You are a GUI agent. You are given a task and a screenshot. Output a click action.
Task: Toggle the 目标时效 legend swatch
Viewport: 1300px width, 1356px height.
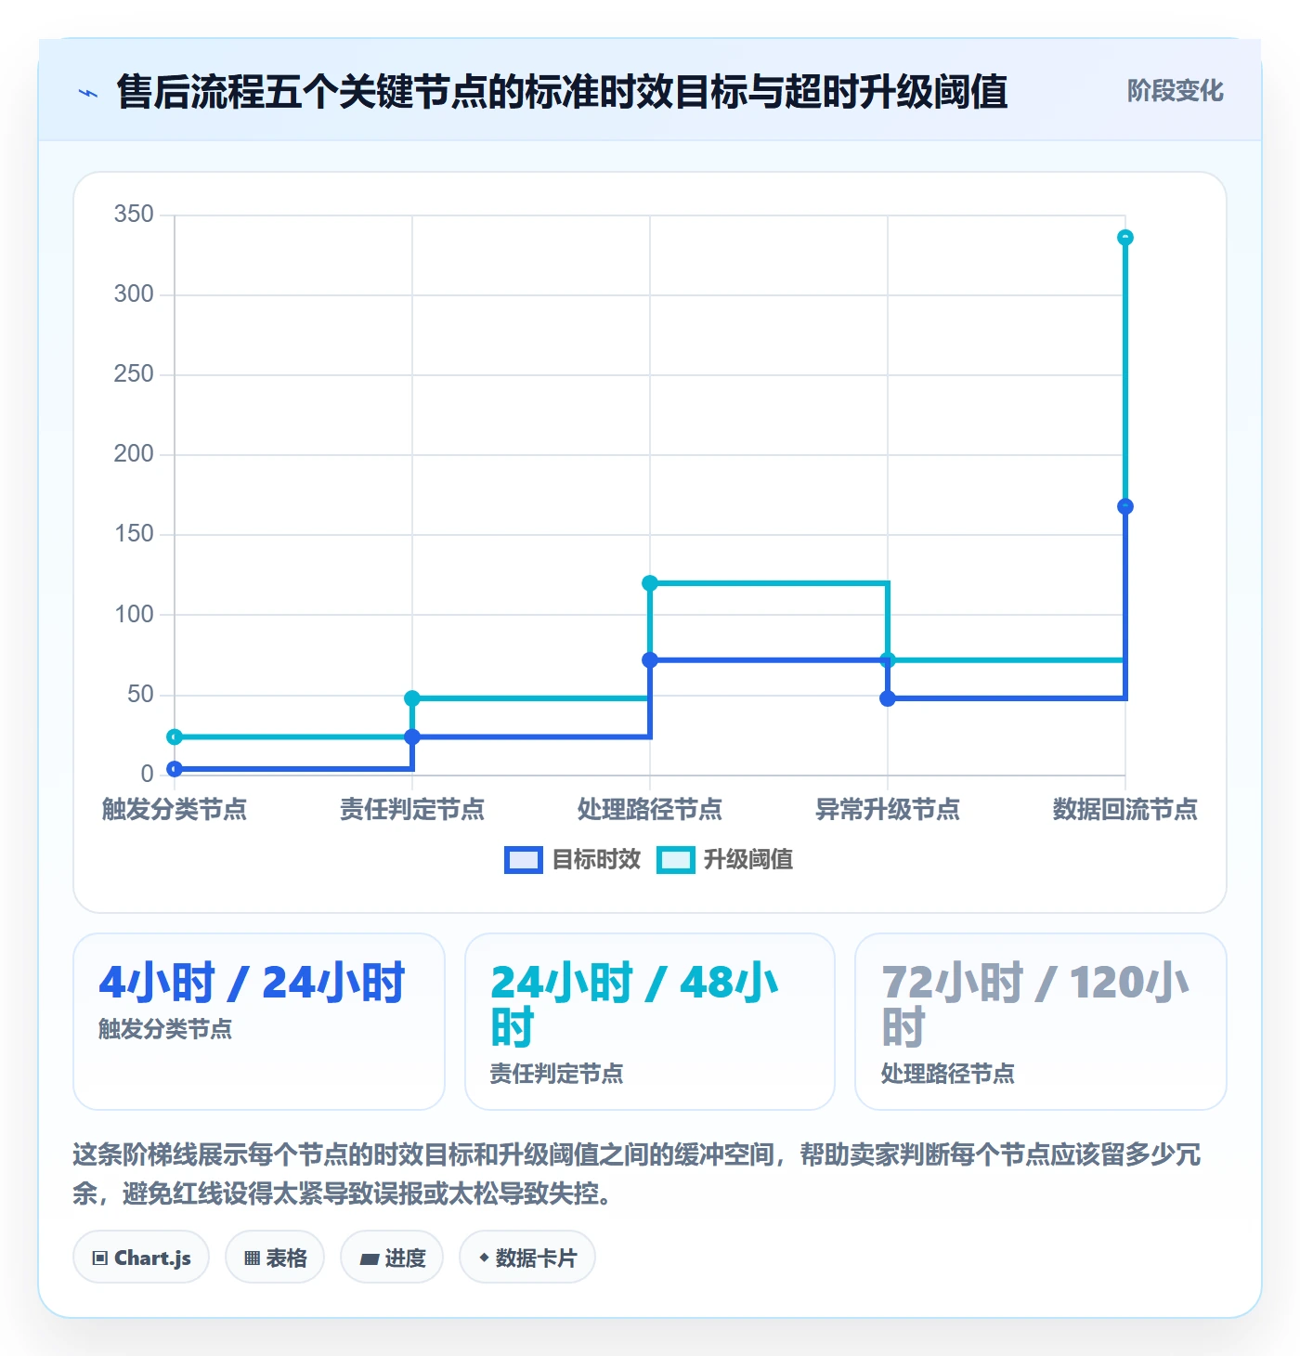(x=524, y=860)
